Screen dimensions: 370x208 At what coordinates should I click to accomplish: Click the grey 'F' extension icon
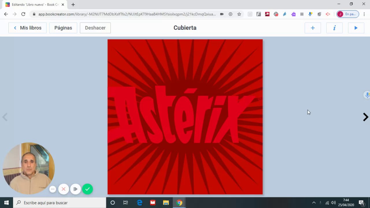click(259, 14)
